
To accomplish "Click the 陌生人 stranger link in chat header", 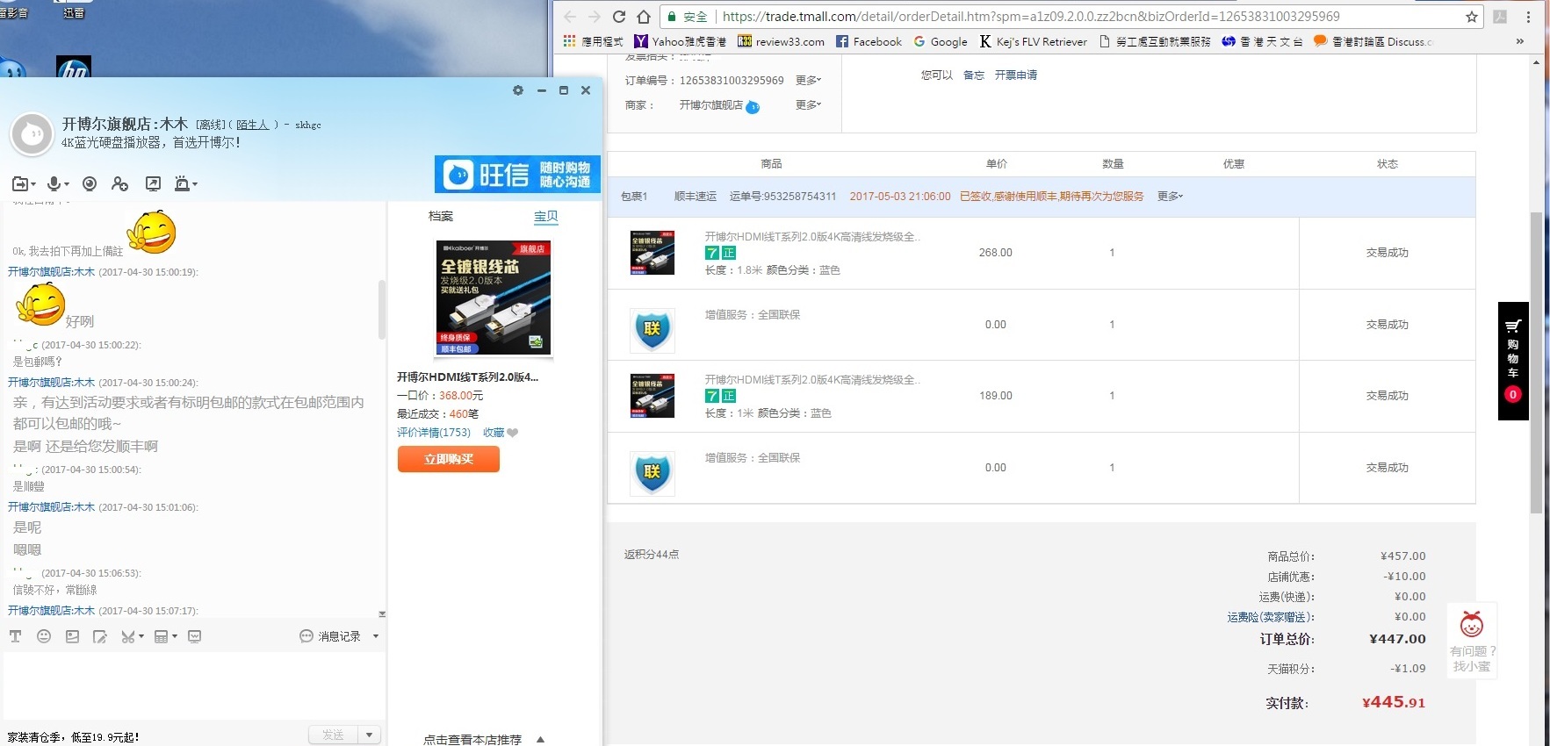I will click(x=252, y=125).
